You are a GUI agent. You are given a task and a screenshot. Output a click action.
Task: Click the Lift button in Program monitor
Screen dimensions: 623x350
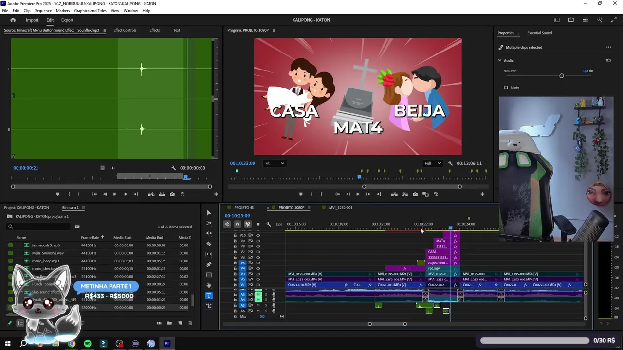(394, 194)
